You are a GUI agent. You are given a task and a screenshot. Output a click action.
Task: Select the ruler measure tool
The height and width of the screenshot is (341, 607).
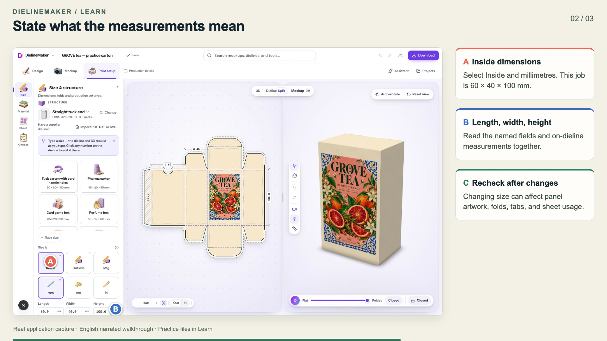[x=294, y=229]
